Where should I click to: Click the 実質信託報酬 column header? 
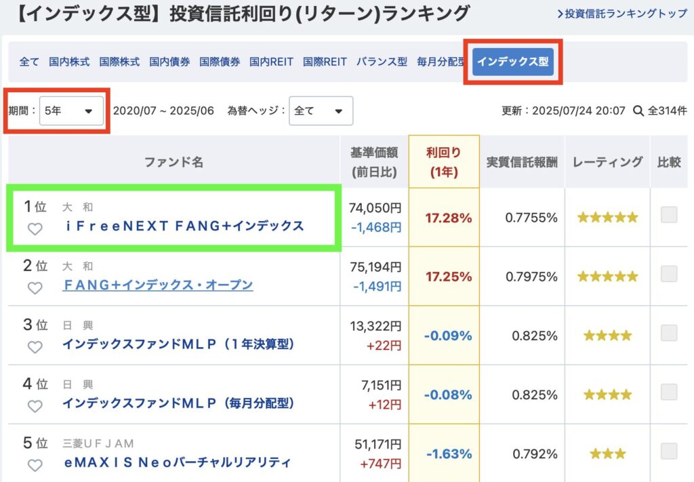click(522, 162)
